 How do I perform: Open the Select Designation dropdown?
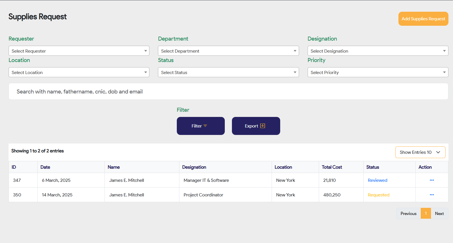[378, 51]
